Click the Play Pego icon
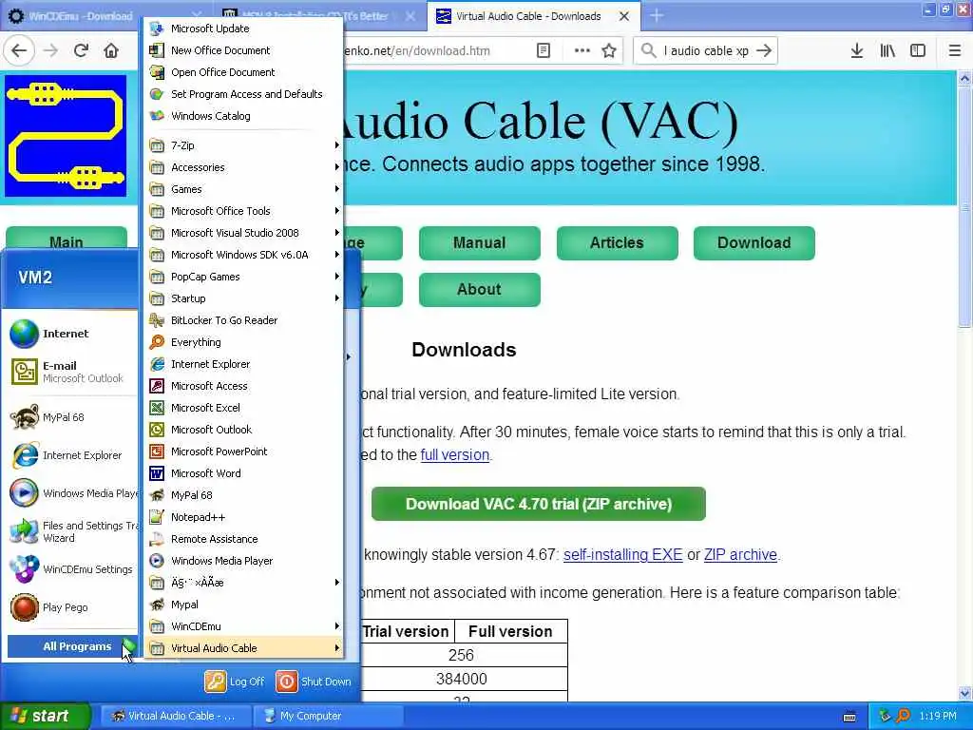 24,607
